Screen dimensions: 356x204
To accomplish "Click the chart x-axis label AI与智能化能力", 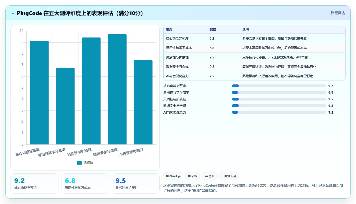I will point(131,152).
